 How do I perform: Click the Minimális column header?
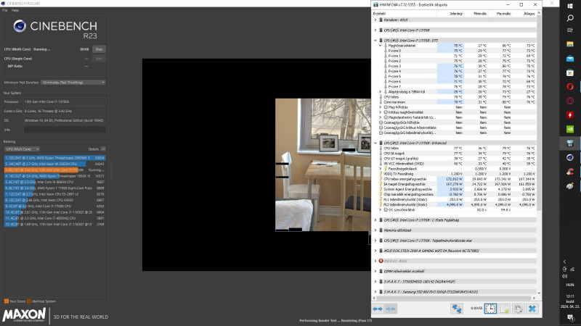[476, 14]
